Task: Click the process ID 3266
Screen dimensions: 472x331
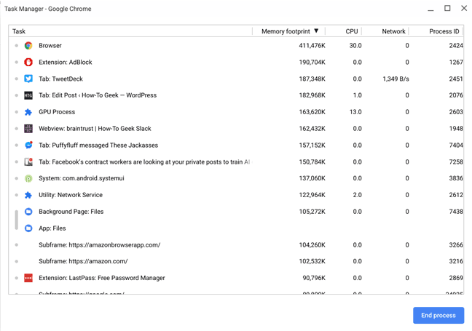Action: point(456,245)
